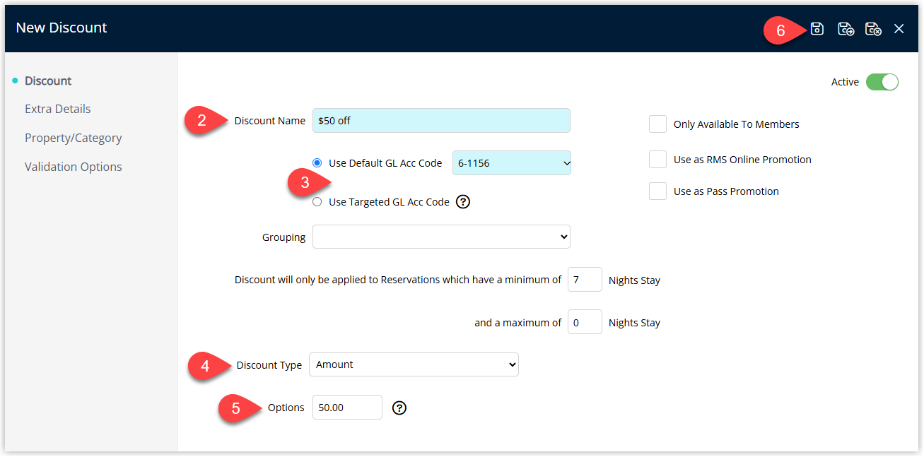Open the Discount section in sidebar
Image resolution: width=924 pixels, height=457 pixels.
[x=48, y=81]
